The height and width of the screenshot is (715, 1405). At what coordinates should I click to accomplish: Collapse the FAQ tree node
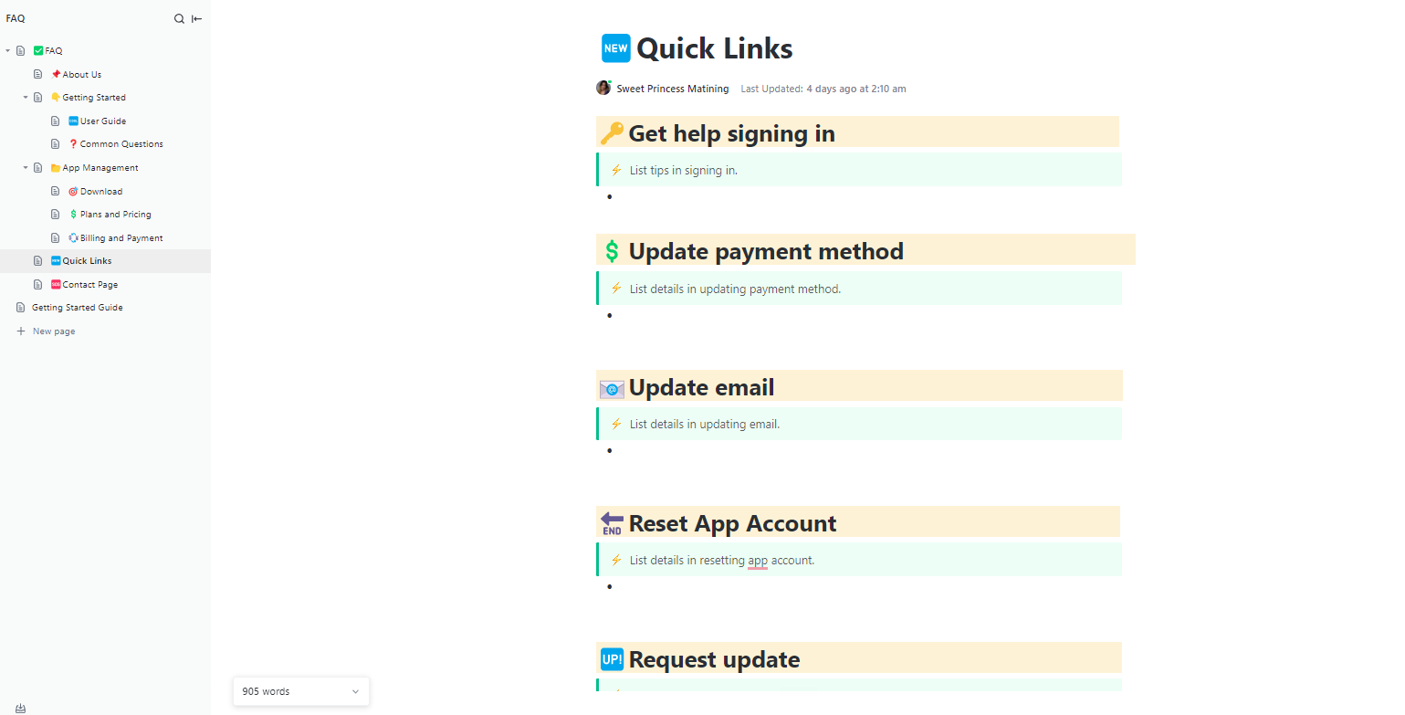click(7, 50)
